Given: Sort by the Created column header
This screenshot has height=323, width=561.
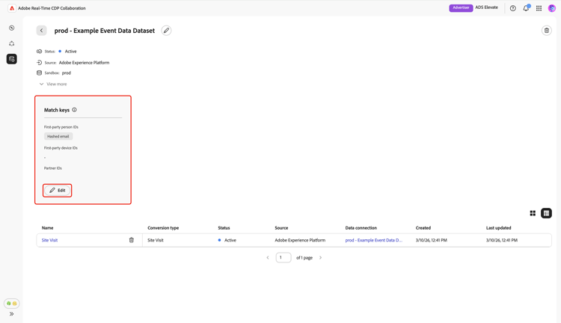Looking at the screenshot, I should 423,228.
